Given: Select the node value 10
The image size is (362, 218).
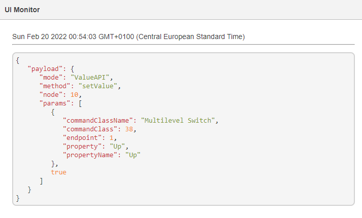Looking at the screenshot, I should tap(74, 95).
